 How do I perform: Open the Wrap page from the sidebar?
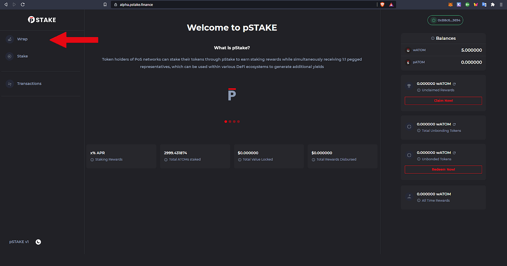[x=22, y=39]
